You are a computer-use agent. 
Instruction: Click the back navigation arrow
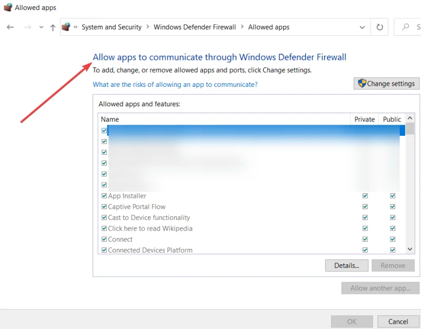coord(10,27)
